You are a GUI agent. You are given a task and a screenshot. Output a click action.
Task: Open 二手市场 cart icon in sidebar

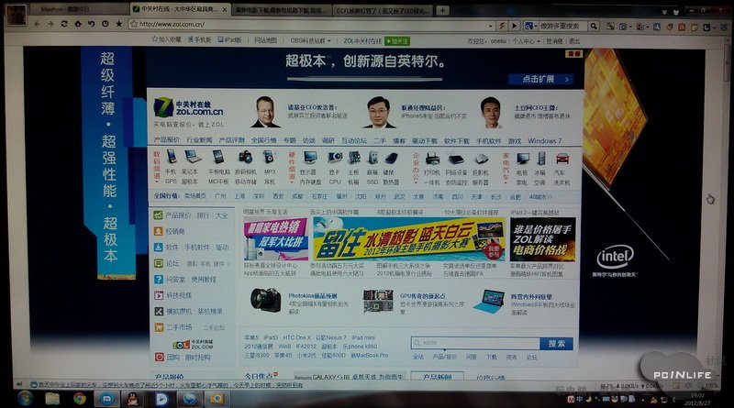point(159,327)
